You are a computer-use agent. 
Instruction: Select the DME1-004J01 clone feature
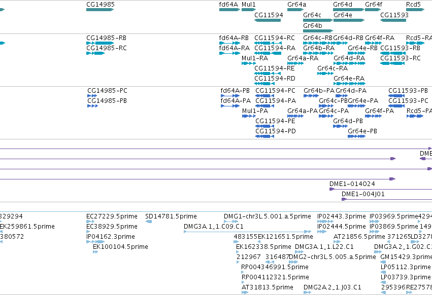(387, 199)
